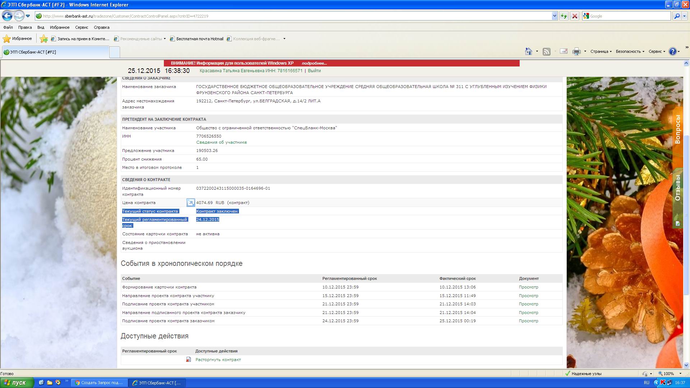Click the Сведения об участнике link
The image size is (690, 388).
(x=221, y=142)
